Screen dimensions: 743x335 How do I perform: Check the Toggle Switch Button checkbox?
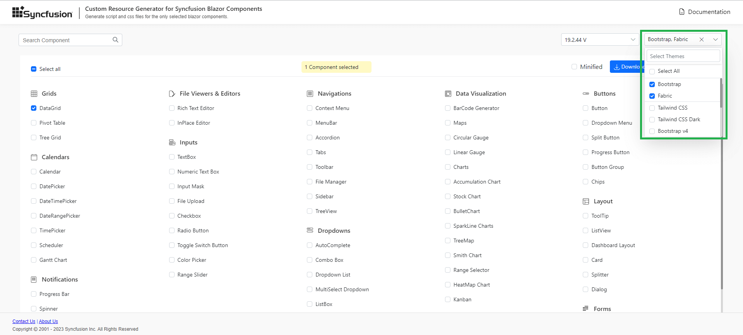click(172, 245)
